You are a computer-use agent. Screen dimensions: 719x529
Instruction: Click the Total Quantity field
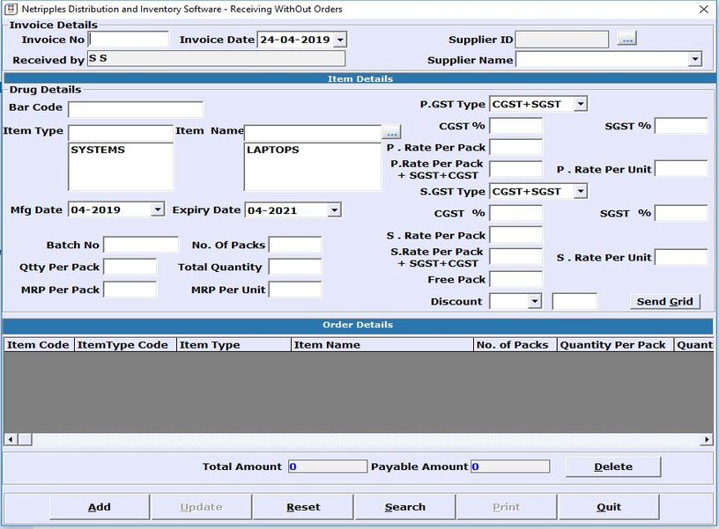click(x=295, y=267)
